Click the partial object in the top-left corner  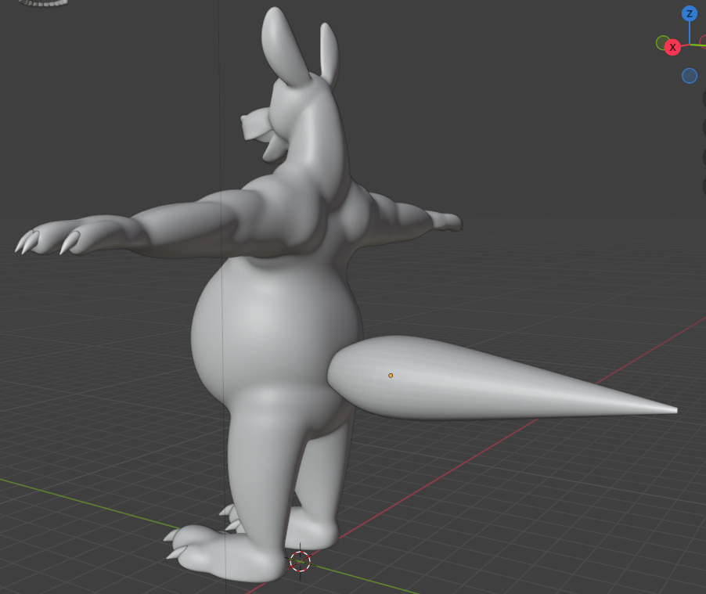tap(43, 3)
